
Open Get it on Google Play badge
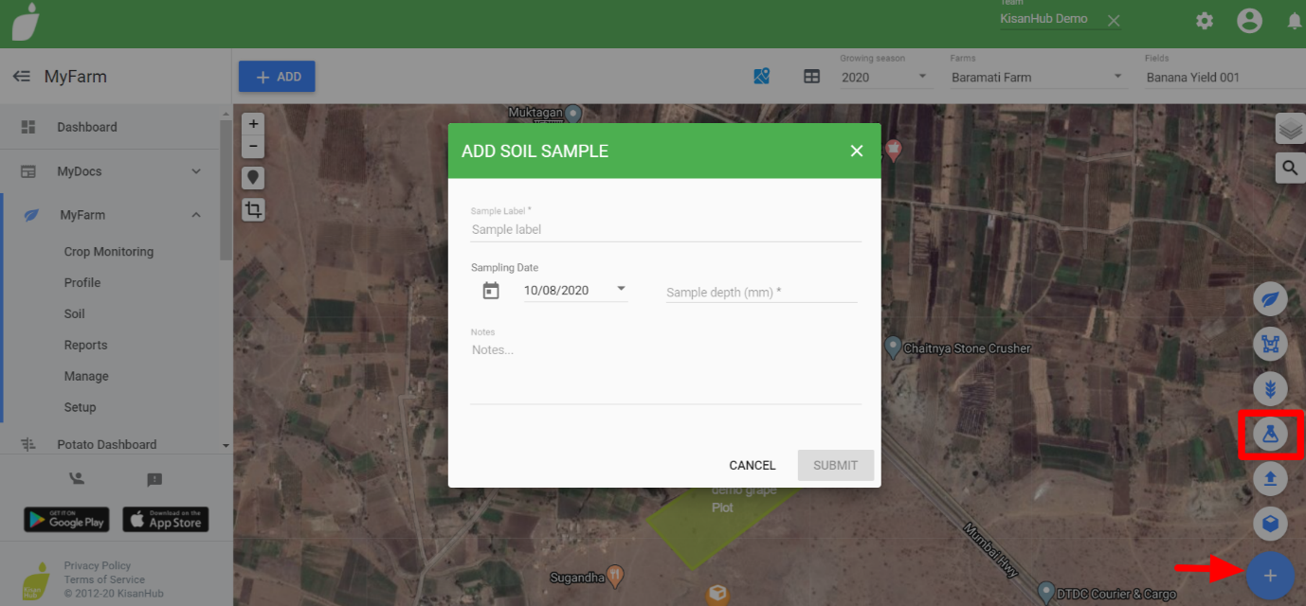[x=66, y=520]
